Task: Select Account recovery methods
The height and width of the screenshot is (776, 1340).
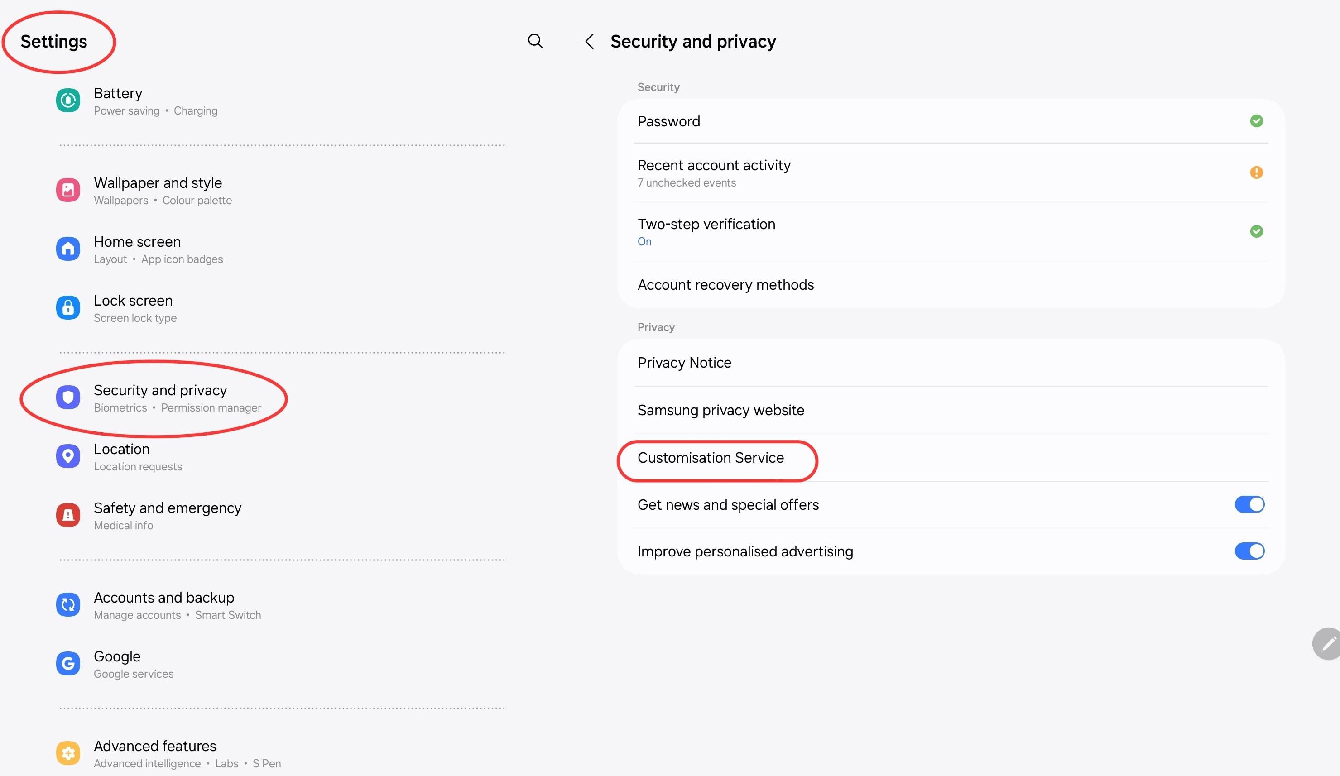Action: [x=725, y=285]
